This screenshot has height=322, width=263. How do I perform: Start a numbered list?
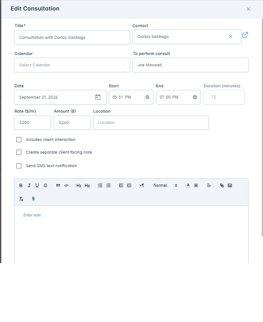click(x=100, y=185)
